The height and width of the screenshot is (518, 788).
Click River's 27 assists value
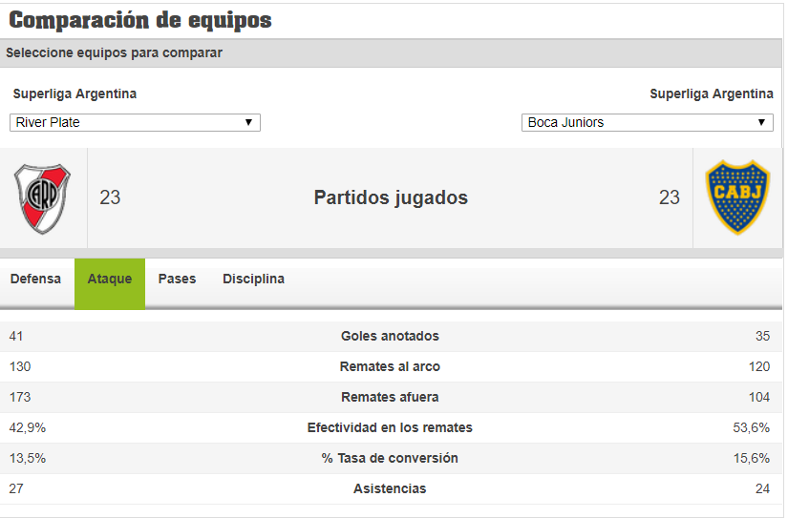click(x=16, y=488)
